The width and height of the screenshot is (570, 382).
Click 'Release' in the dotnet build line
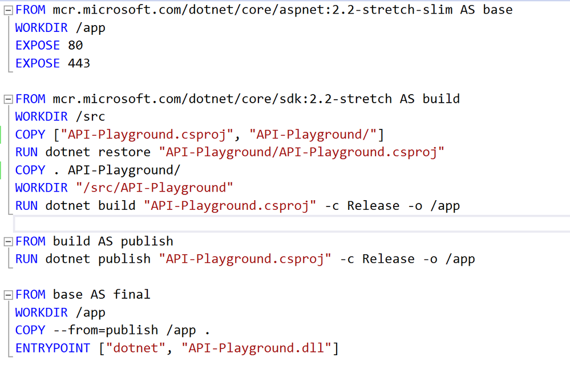pos(373,206)
